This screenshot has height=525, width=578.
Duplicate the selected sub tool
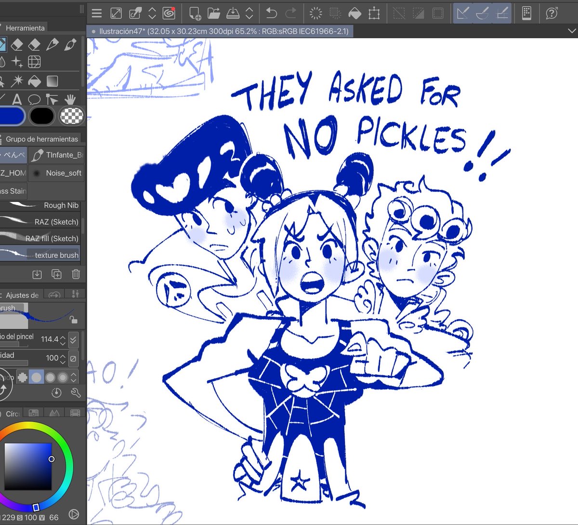tap(56, 274)
